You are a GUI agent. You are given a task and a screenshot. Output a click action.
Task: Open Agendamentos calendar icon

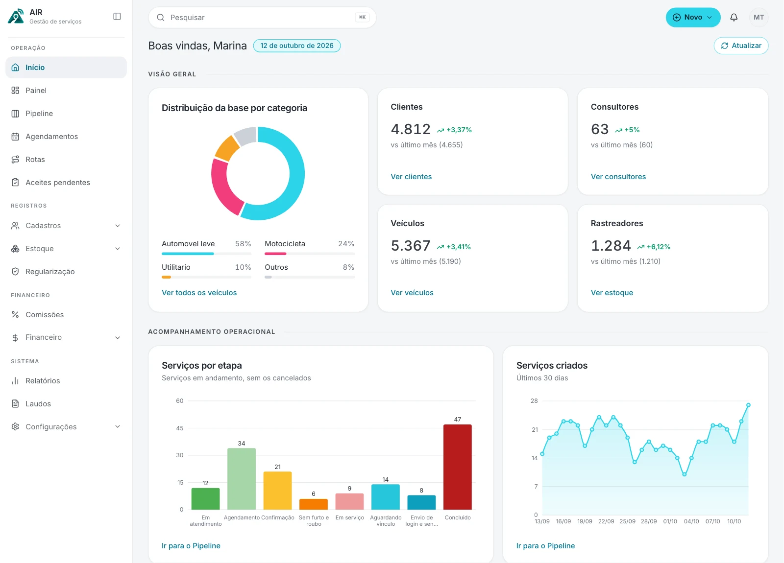click(x=15, y=137)
